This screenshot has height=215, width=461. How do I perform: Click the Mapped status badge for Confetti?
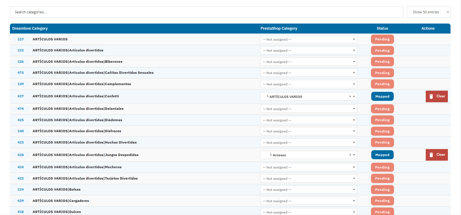click(382, 96)
